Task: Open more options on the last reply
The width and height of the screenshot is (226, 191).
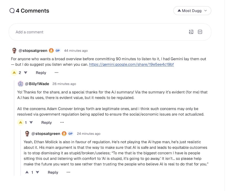Action: pyautogui.click(x=68, y=172)
